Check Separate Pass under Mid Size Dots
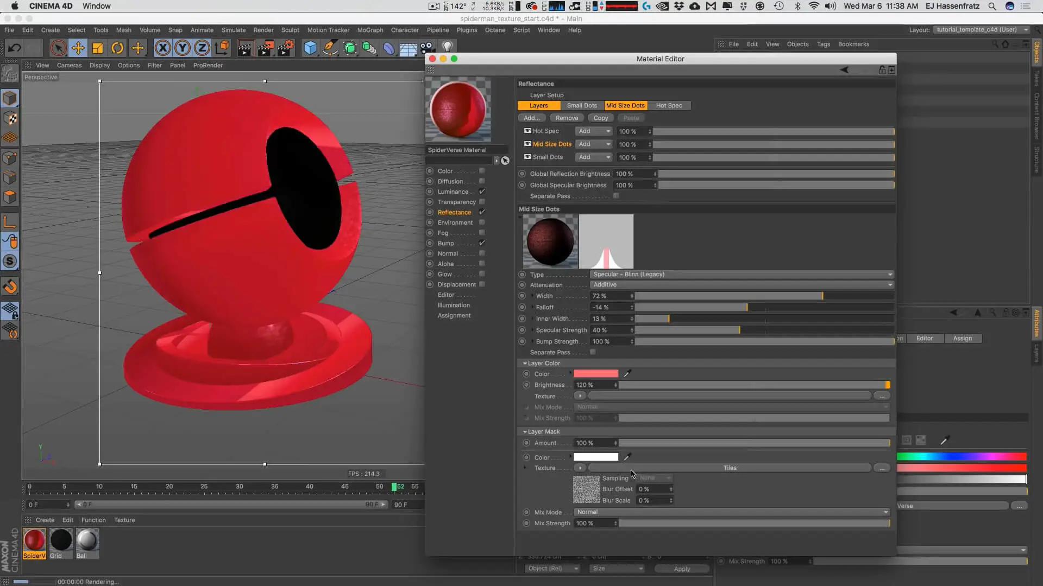The width and height of the screenshot is (1043, 586). (x=593, y=352)
